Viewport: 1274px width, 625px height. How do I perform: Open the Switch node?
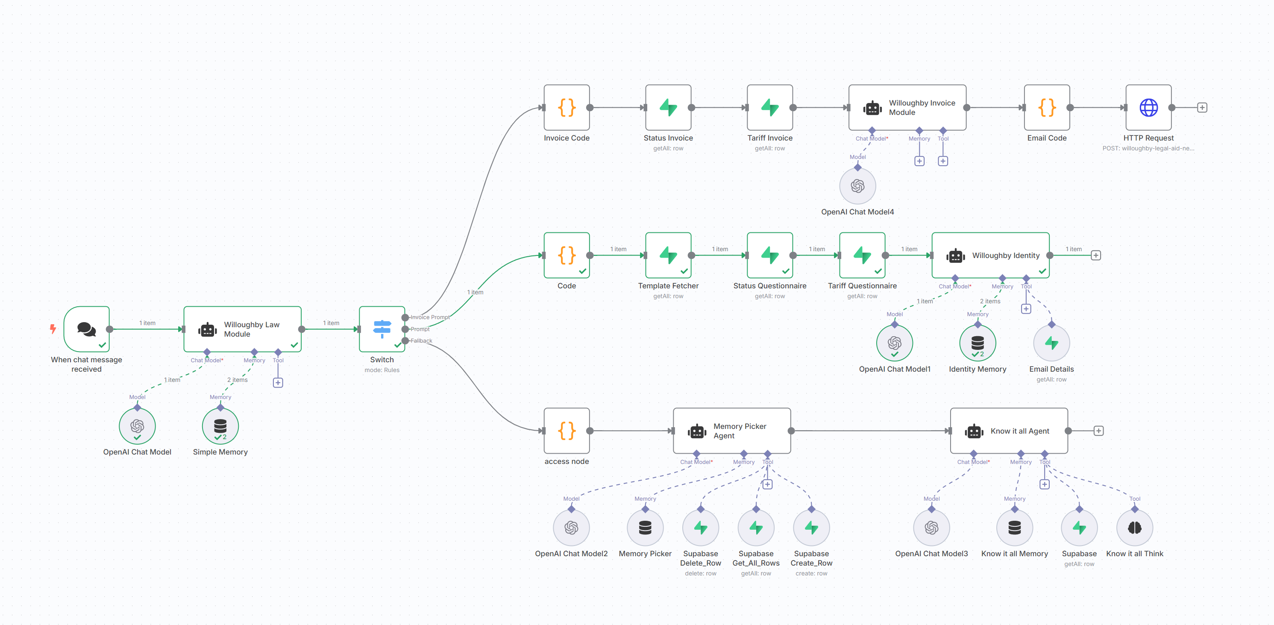(x=382, y=329)
